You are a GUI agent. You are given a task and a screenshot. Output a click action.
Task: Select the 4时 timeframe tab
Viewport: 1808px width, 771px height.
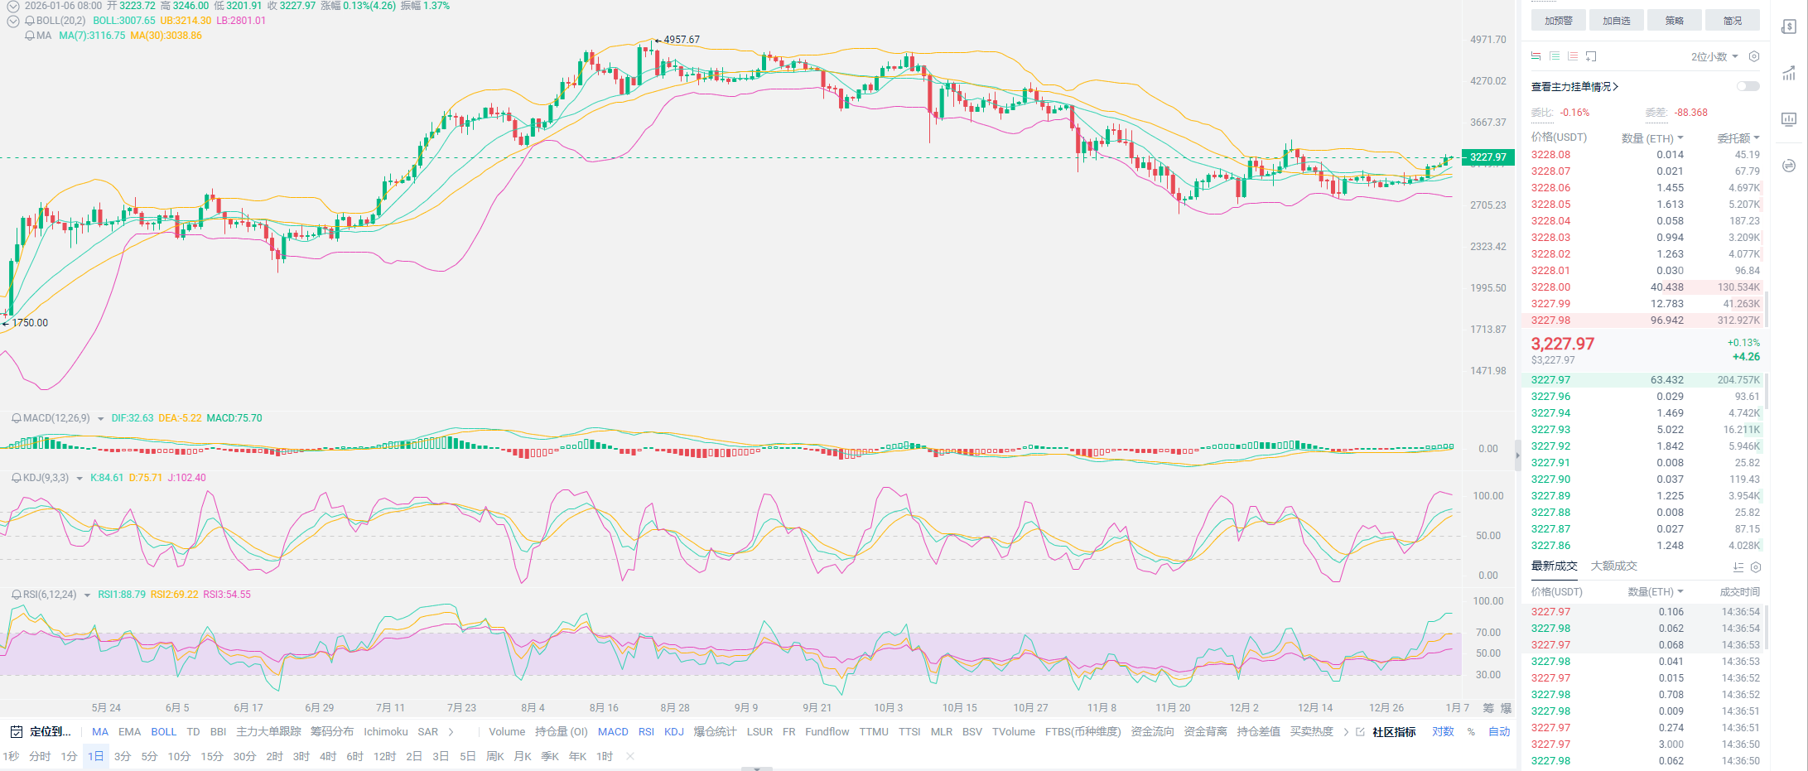(328, 756)
